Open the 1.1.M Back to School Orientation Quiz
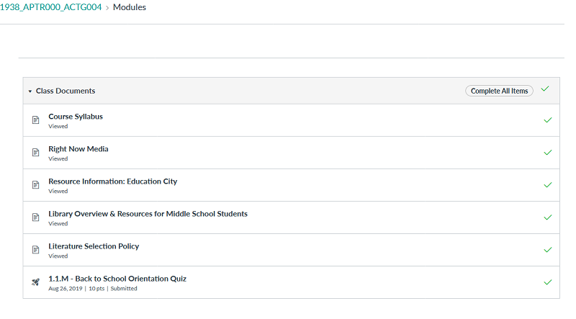 117,279
